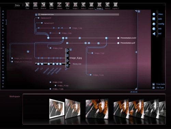Jump to letter P in the alphabet index

click(3, 56)
